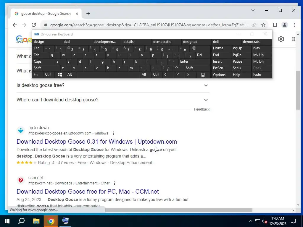Click the context menu key on keyboard
Screen dimensions: 303x227
point(203,74)
